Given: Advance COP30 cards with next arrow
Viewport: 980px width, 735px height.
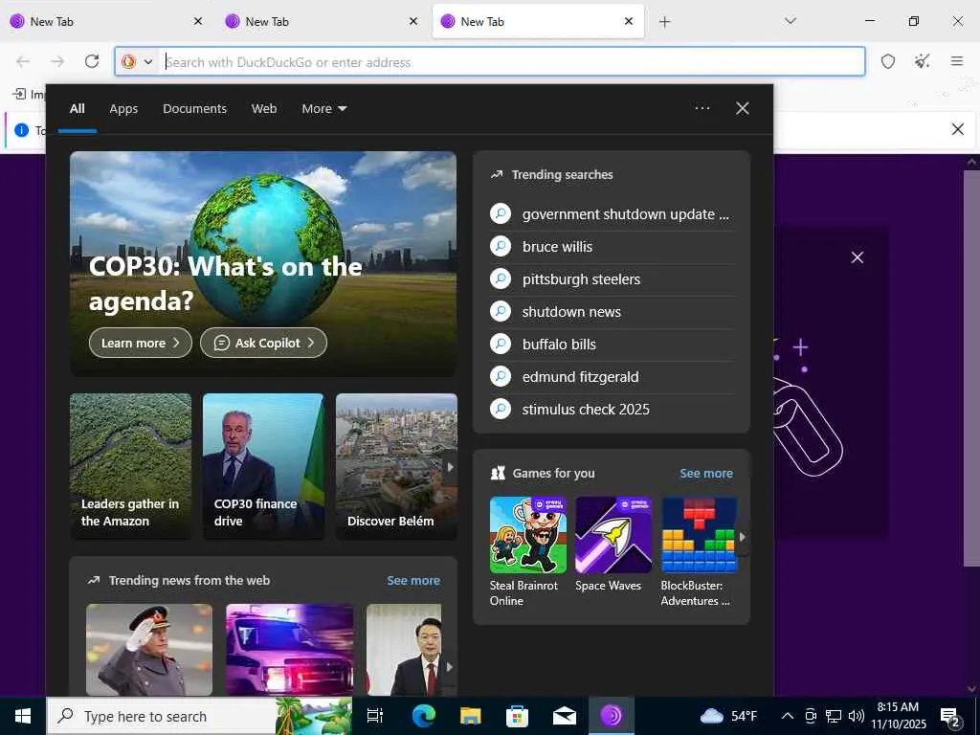Looking at the screenshot, I should pos(450,467).
